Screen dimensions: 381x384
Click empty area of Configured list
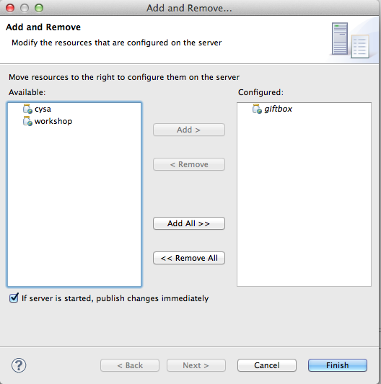[304, 201]
